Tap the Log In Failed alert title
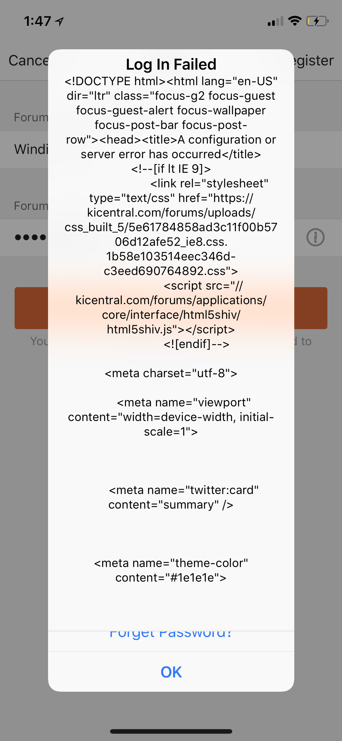 click(x=171, y=64)
